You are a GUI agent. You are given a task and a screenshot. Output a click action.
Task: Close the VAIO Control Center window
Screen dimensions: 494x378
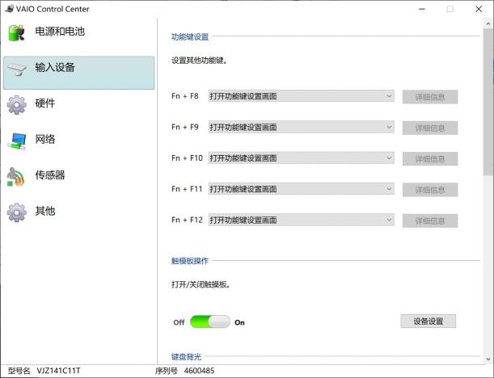pyautogui.click(x=479, y=9)
